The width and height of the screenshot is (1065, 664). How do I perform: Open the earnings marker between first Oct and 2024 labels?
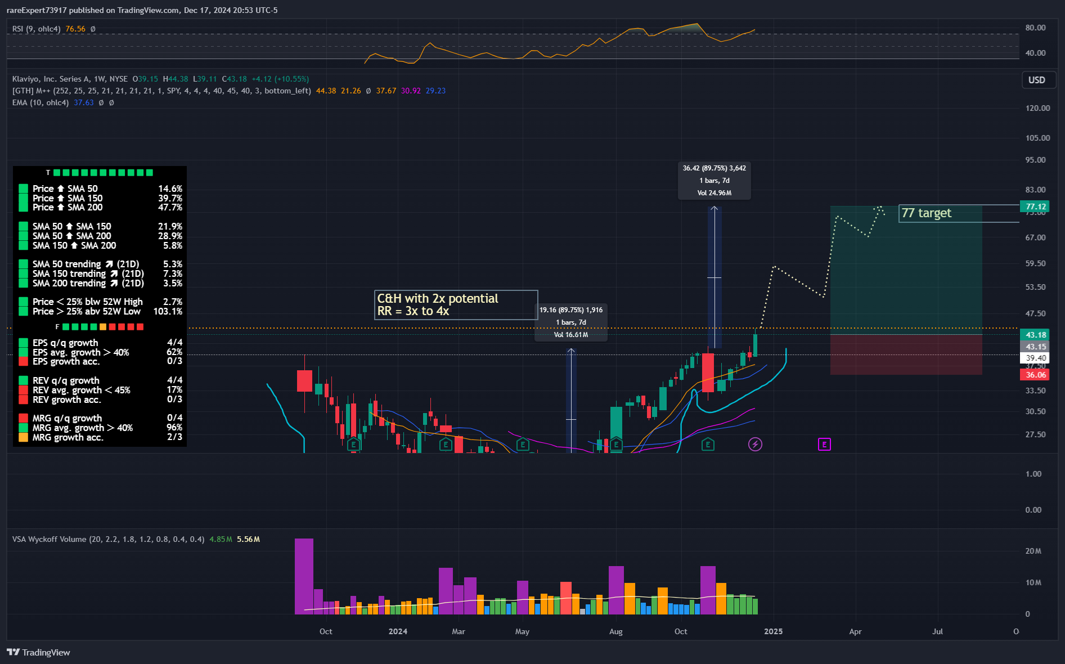click(x=353, y=445)
